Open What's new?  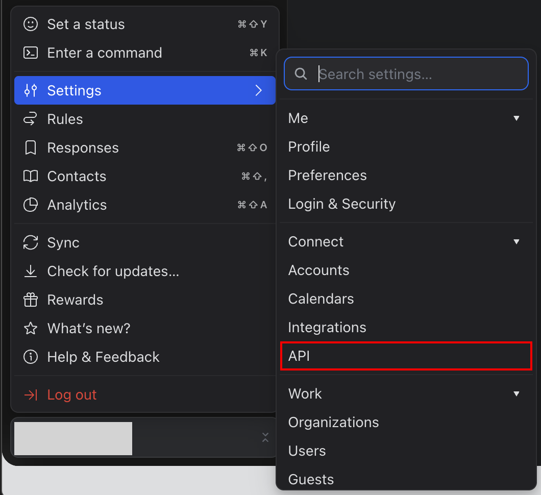145,329
